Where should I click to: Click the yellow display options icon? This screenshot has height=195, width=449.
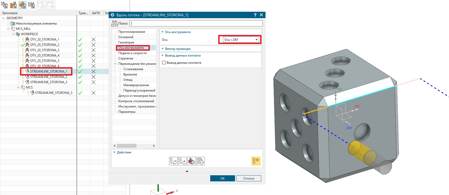tap(256, 161)
